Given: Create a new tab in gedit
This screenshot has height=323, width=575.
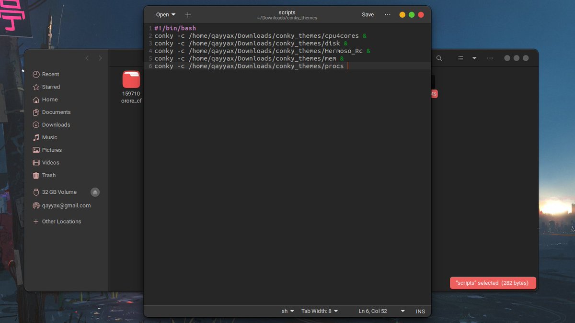Looking at the screenshot, I should click(x=187, y=14).
